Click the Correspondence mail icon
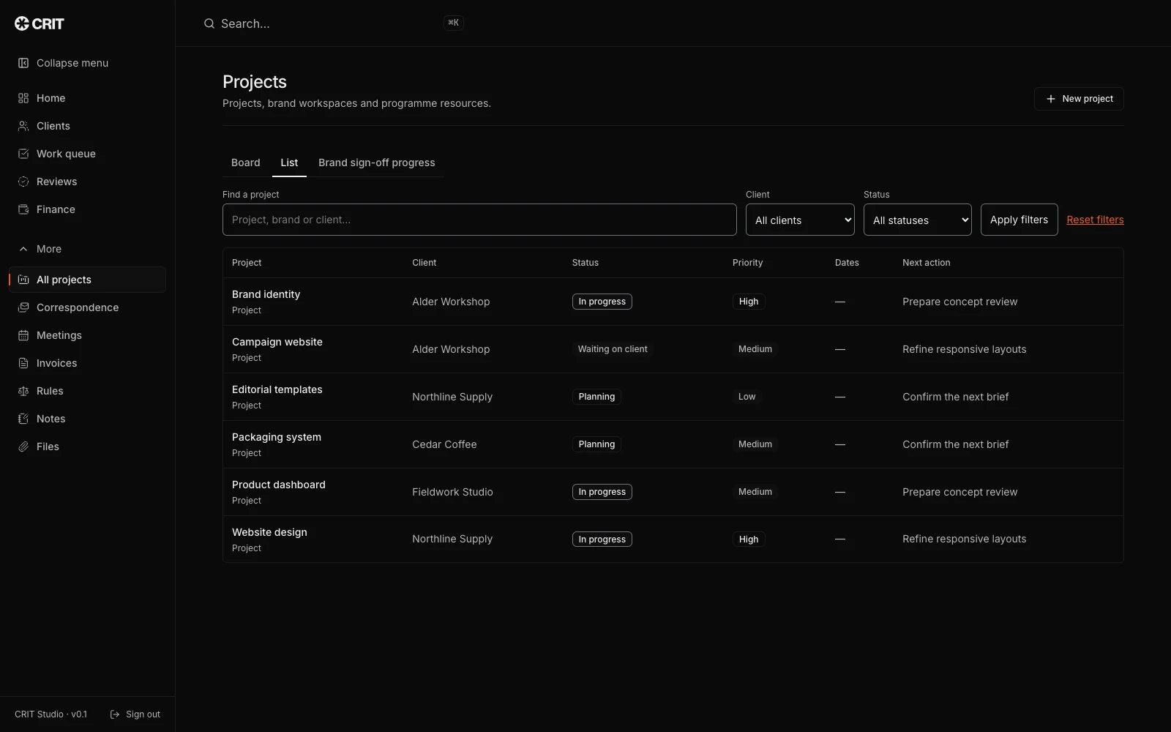1171x732 pixels. point(23,307)
